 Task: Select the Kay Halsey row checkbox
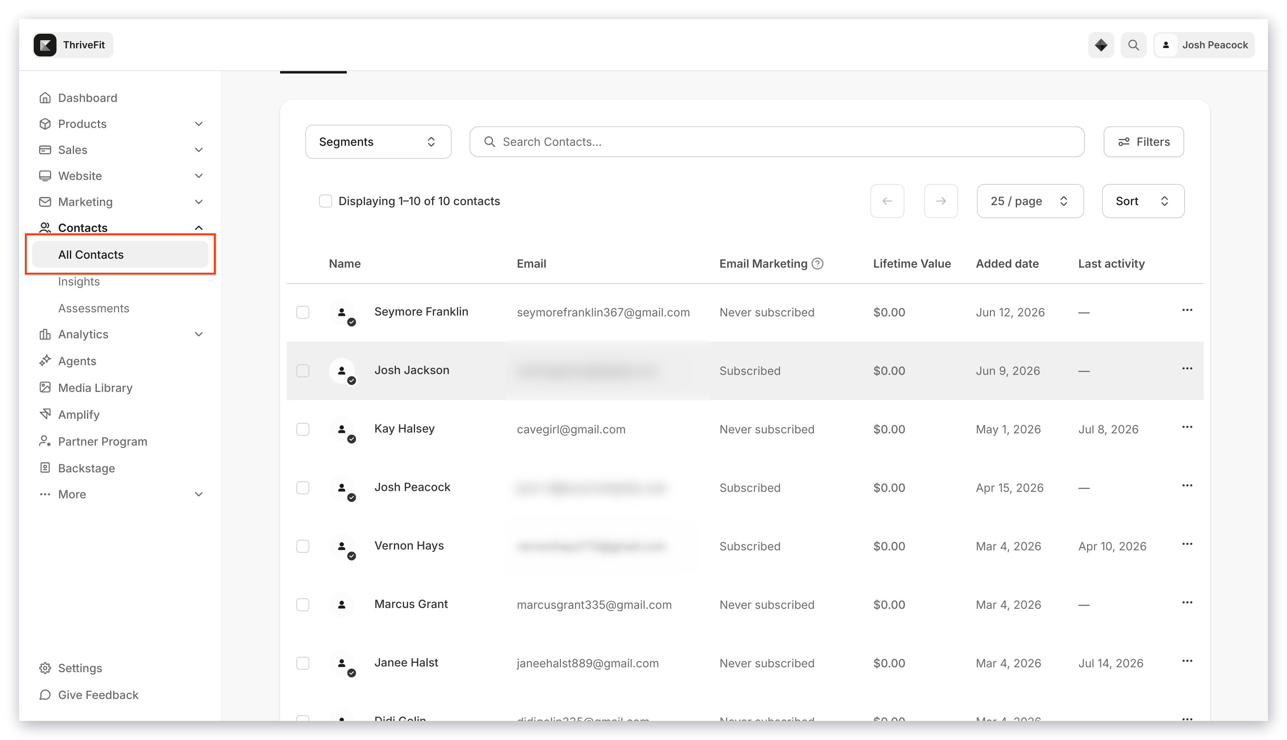coord(303,429)
